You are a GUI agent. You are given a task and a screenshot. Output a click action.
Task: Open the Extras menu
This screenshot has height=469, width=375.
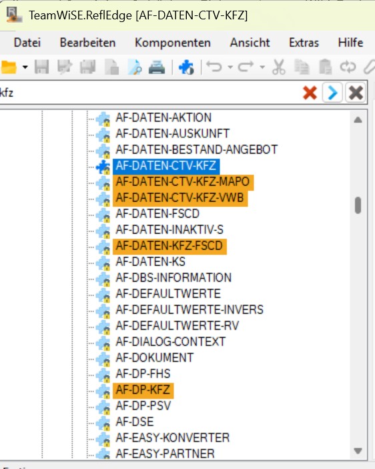tap(304, 43)
